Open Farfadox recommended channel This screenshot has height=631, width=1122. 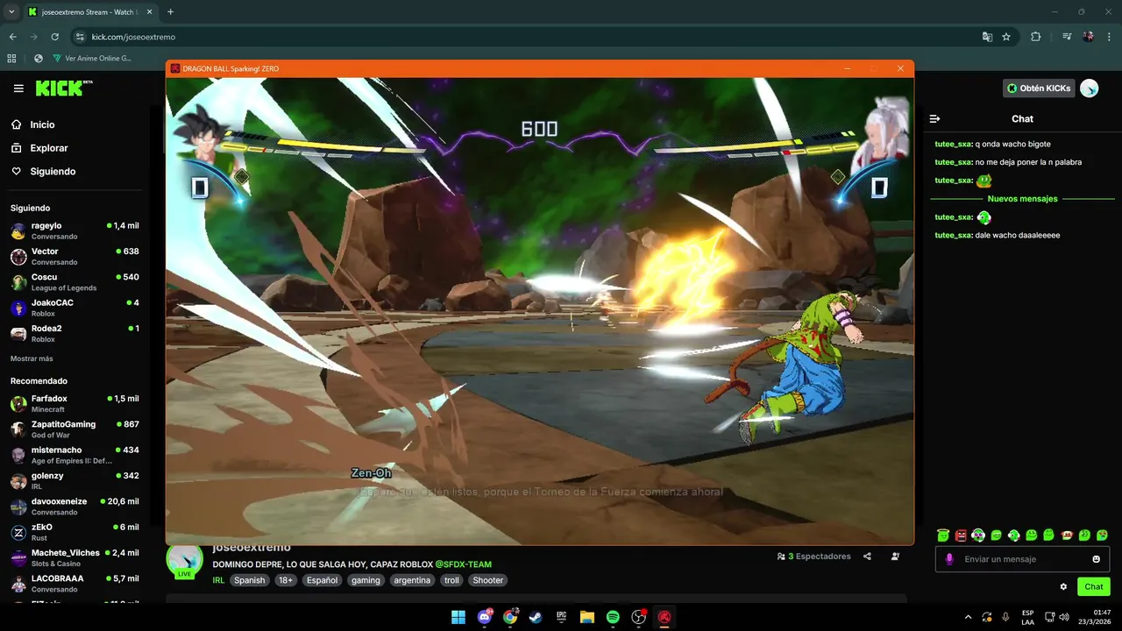tap(75, 403)
